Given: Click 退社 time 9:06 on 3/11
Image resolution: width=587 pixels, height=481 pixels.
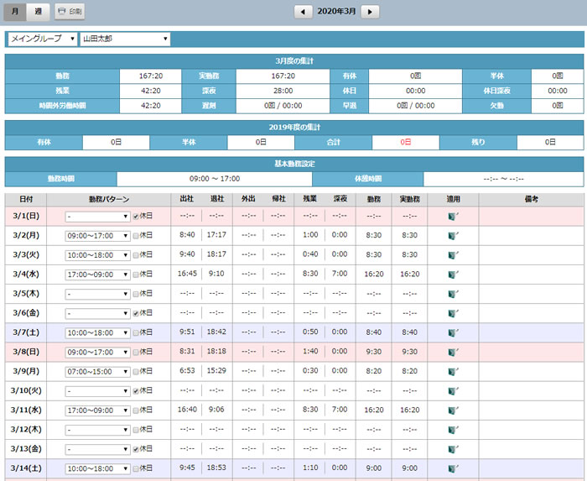Looking at the screenshot, I should pyautogui.click(x=216, y=410).
